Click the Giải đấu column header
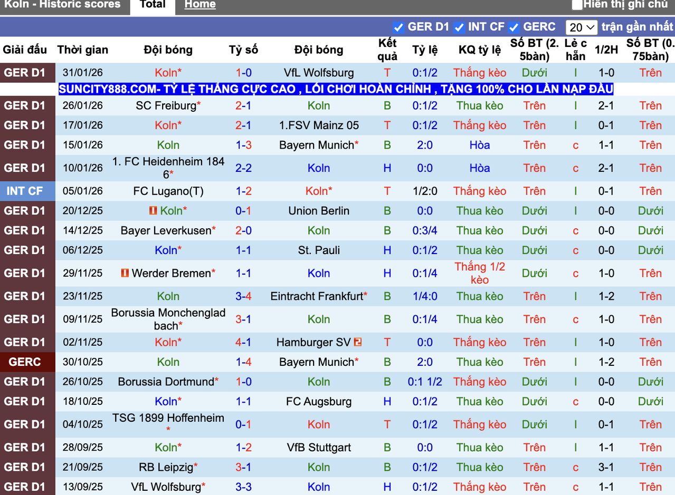This screenshot has width=675, height=495. 25,50
